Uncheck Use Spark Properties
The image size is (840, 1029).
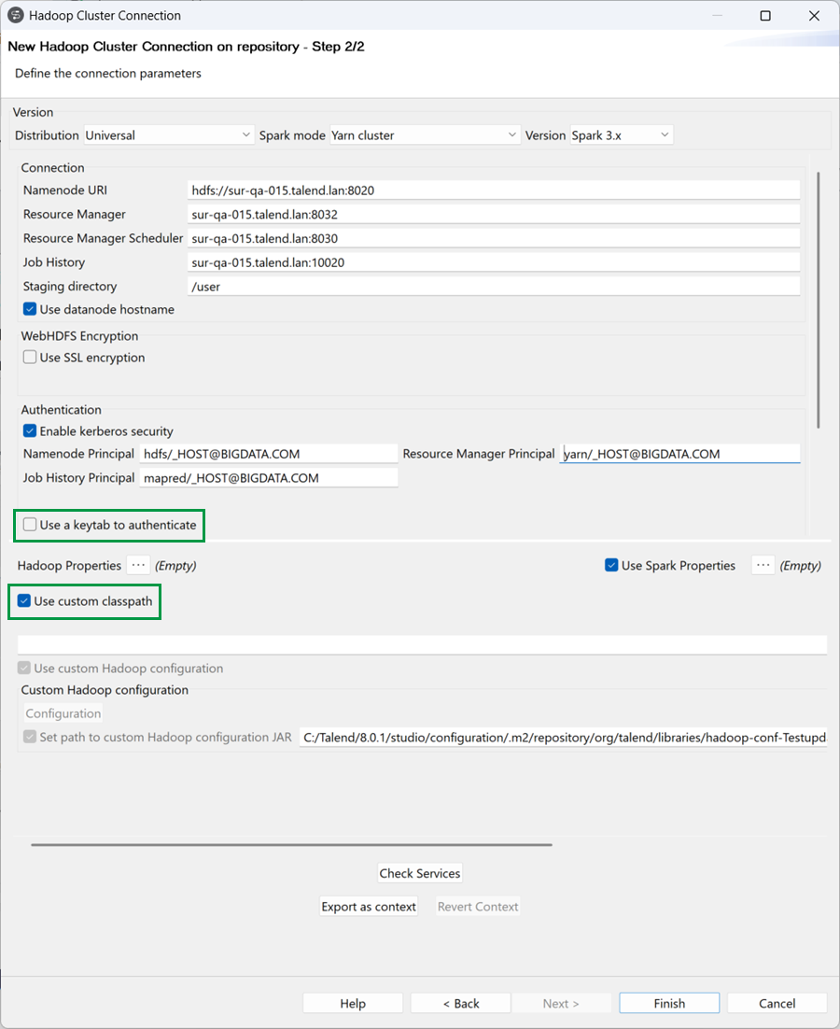click(x=611, y=565)
